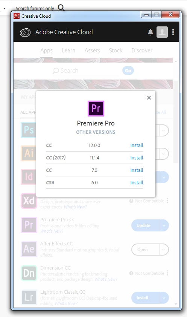Click the Lightroom Classic app icon
Image resolution: width=187 pixels, height=317 pixels.
pyautogui.click(x=29, y=297)
